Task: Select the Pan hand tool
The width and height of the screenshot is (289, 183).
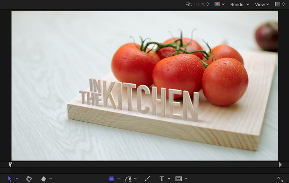Action: click(43, 179)
